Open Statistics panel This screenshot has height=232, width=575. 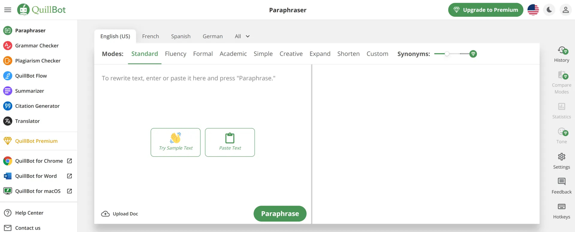pyautogui.click(x=562, y=111)
